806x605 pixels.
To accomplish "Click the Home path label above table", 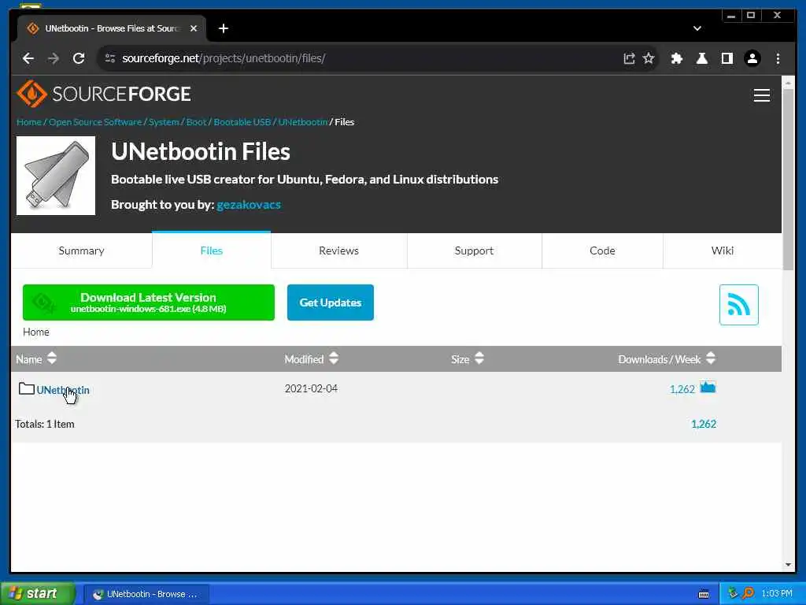I will click(x=36, y=332).
